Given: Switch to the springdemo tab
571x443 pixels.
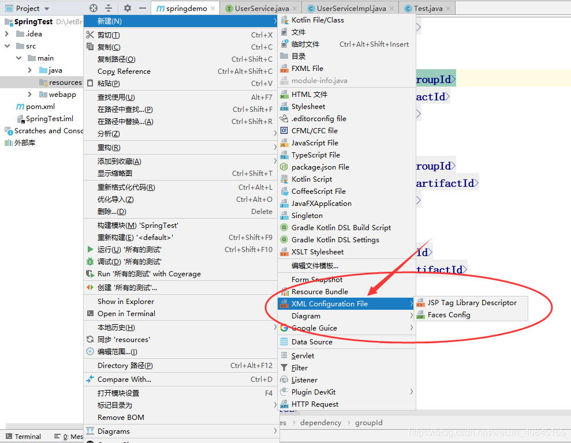Looking at the screenshot, I should coord(185,9).
